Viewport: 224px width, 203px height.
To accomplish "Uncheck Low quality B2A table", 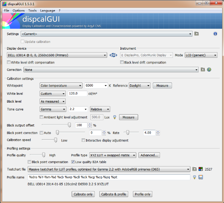I will (73, 162).
